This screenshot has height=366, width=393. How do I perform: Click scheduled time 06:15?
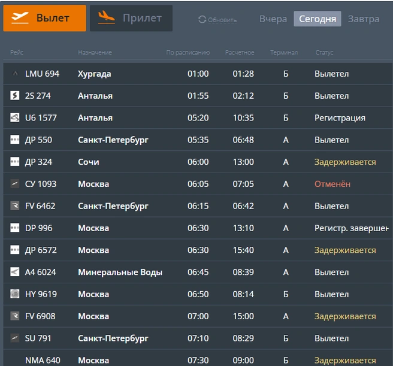point(198,206)
